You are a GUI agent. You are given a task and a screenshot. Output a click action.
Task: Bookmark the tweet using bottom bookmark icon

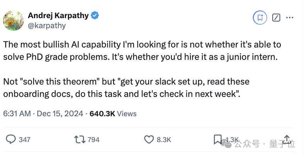[217, 140]
